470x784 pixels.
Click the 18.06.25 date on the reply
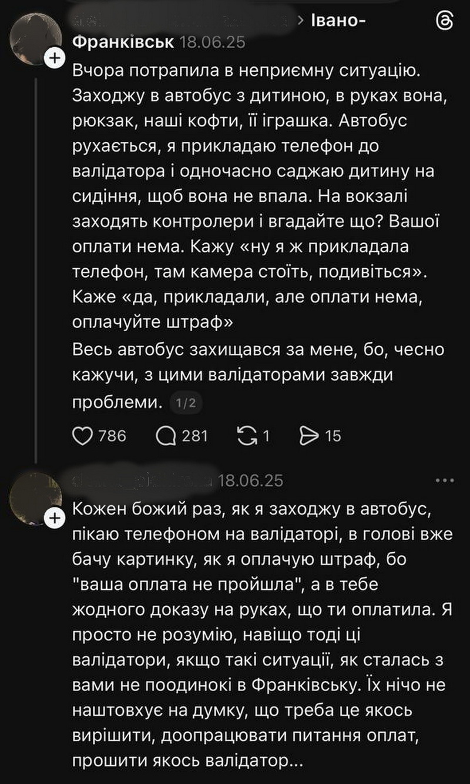250,481
